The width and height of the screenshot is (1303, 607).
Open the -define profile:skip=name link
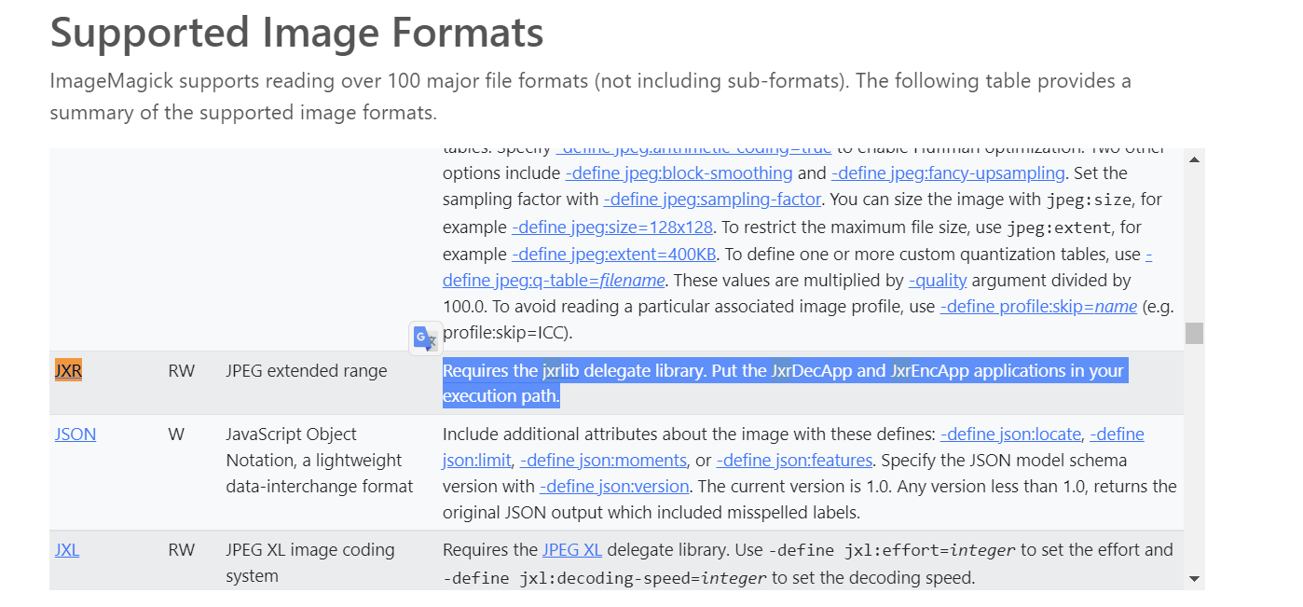coord(1037,305)
